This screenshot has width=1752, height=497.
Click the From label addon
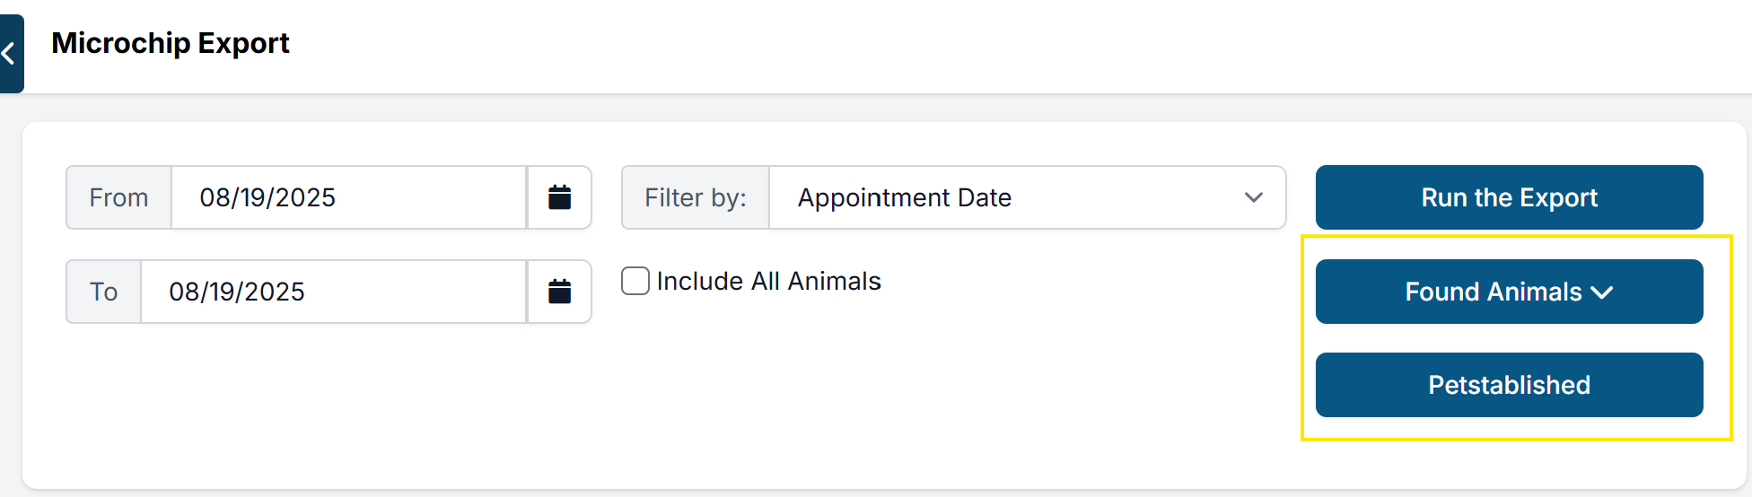(x=118, y=197)
